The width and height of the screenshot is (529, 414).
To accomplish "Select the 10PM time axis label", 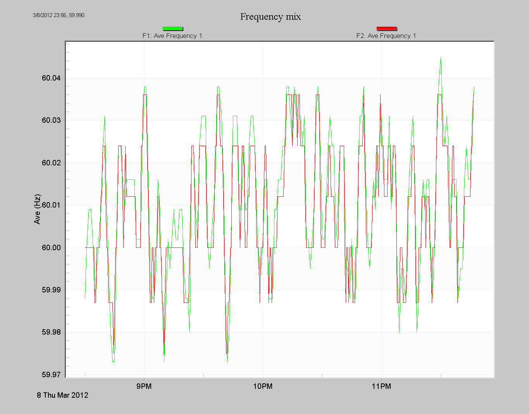I will (x=264, y=386).
